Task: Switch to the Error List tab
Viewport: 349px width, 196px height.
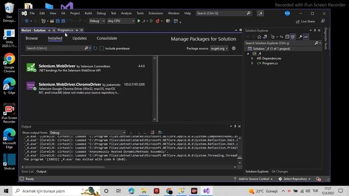Action: pos(27,171)
